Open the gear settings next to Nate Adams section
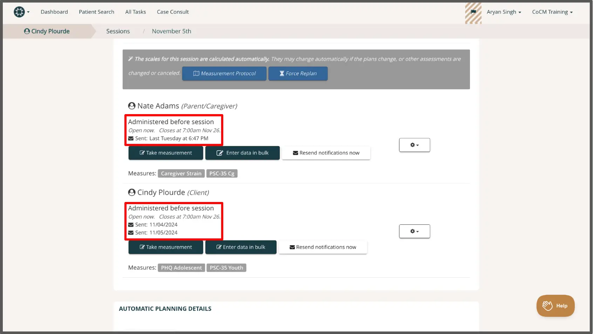This screenshot has width=593, height=334. point(414,145)
